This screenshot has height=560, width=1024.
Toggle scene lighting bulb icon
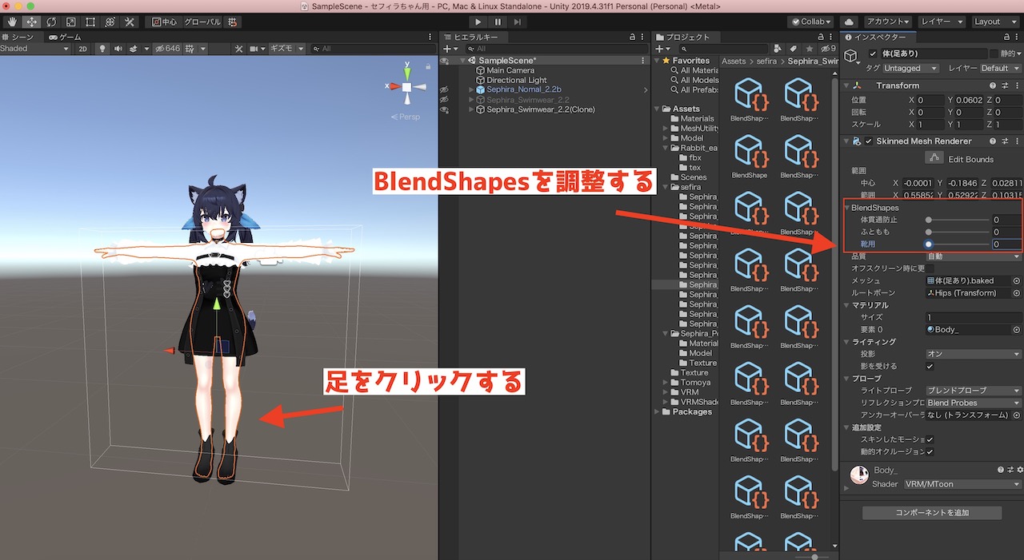coord(102,49)
